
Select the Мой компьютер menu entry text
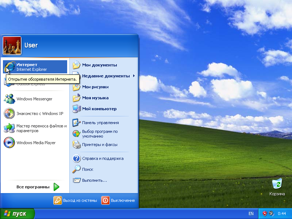point(99,109)
